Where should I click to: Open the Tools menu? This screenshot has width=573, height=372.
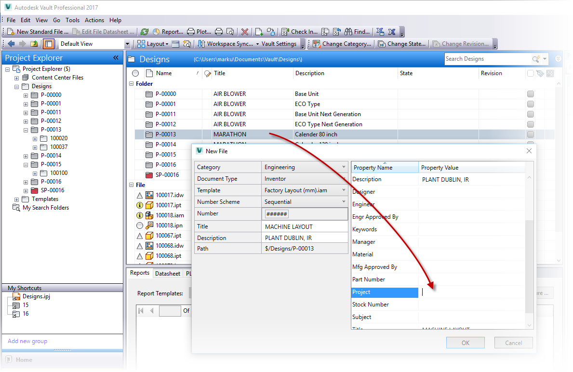coord(72,20)
